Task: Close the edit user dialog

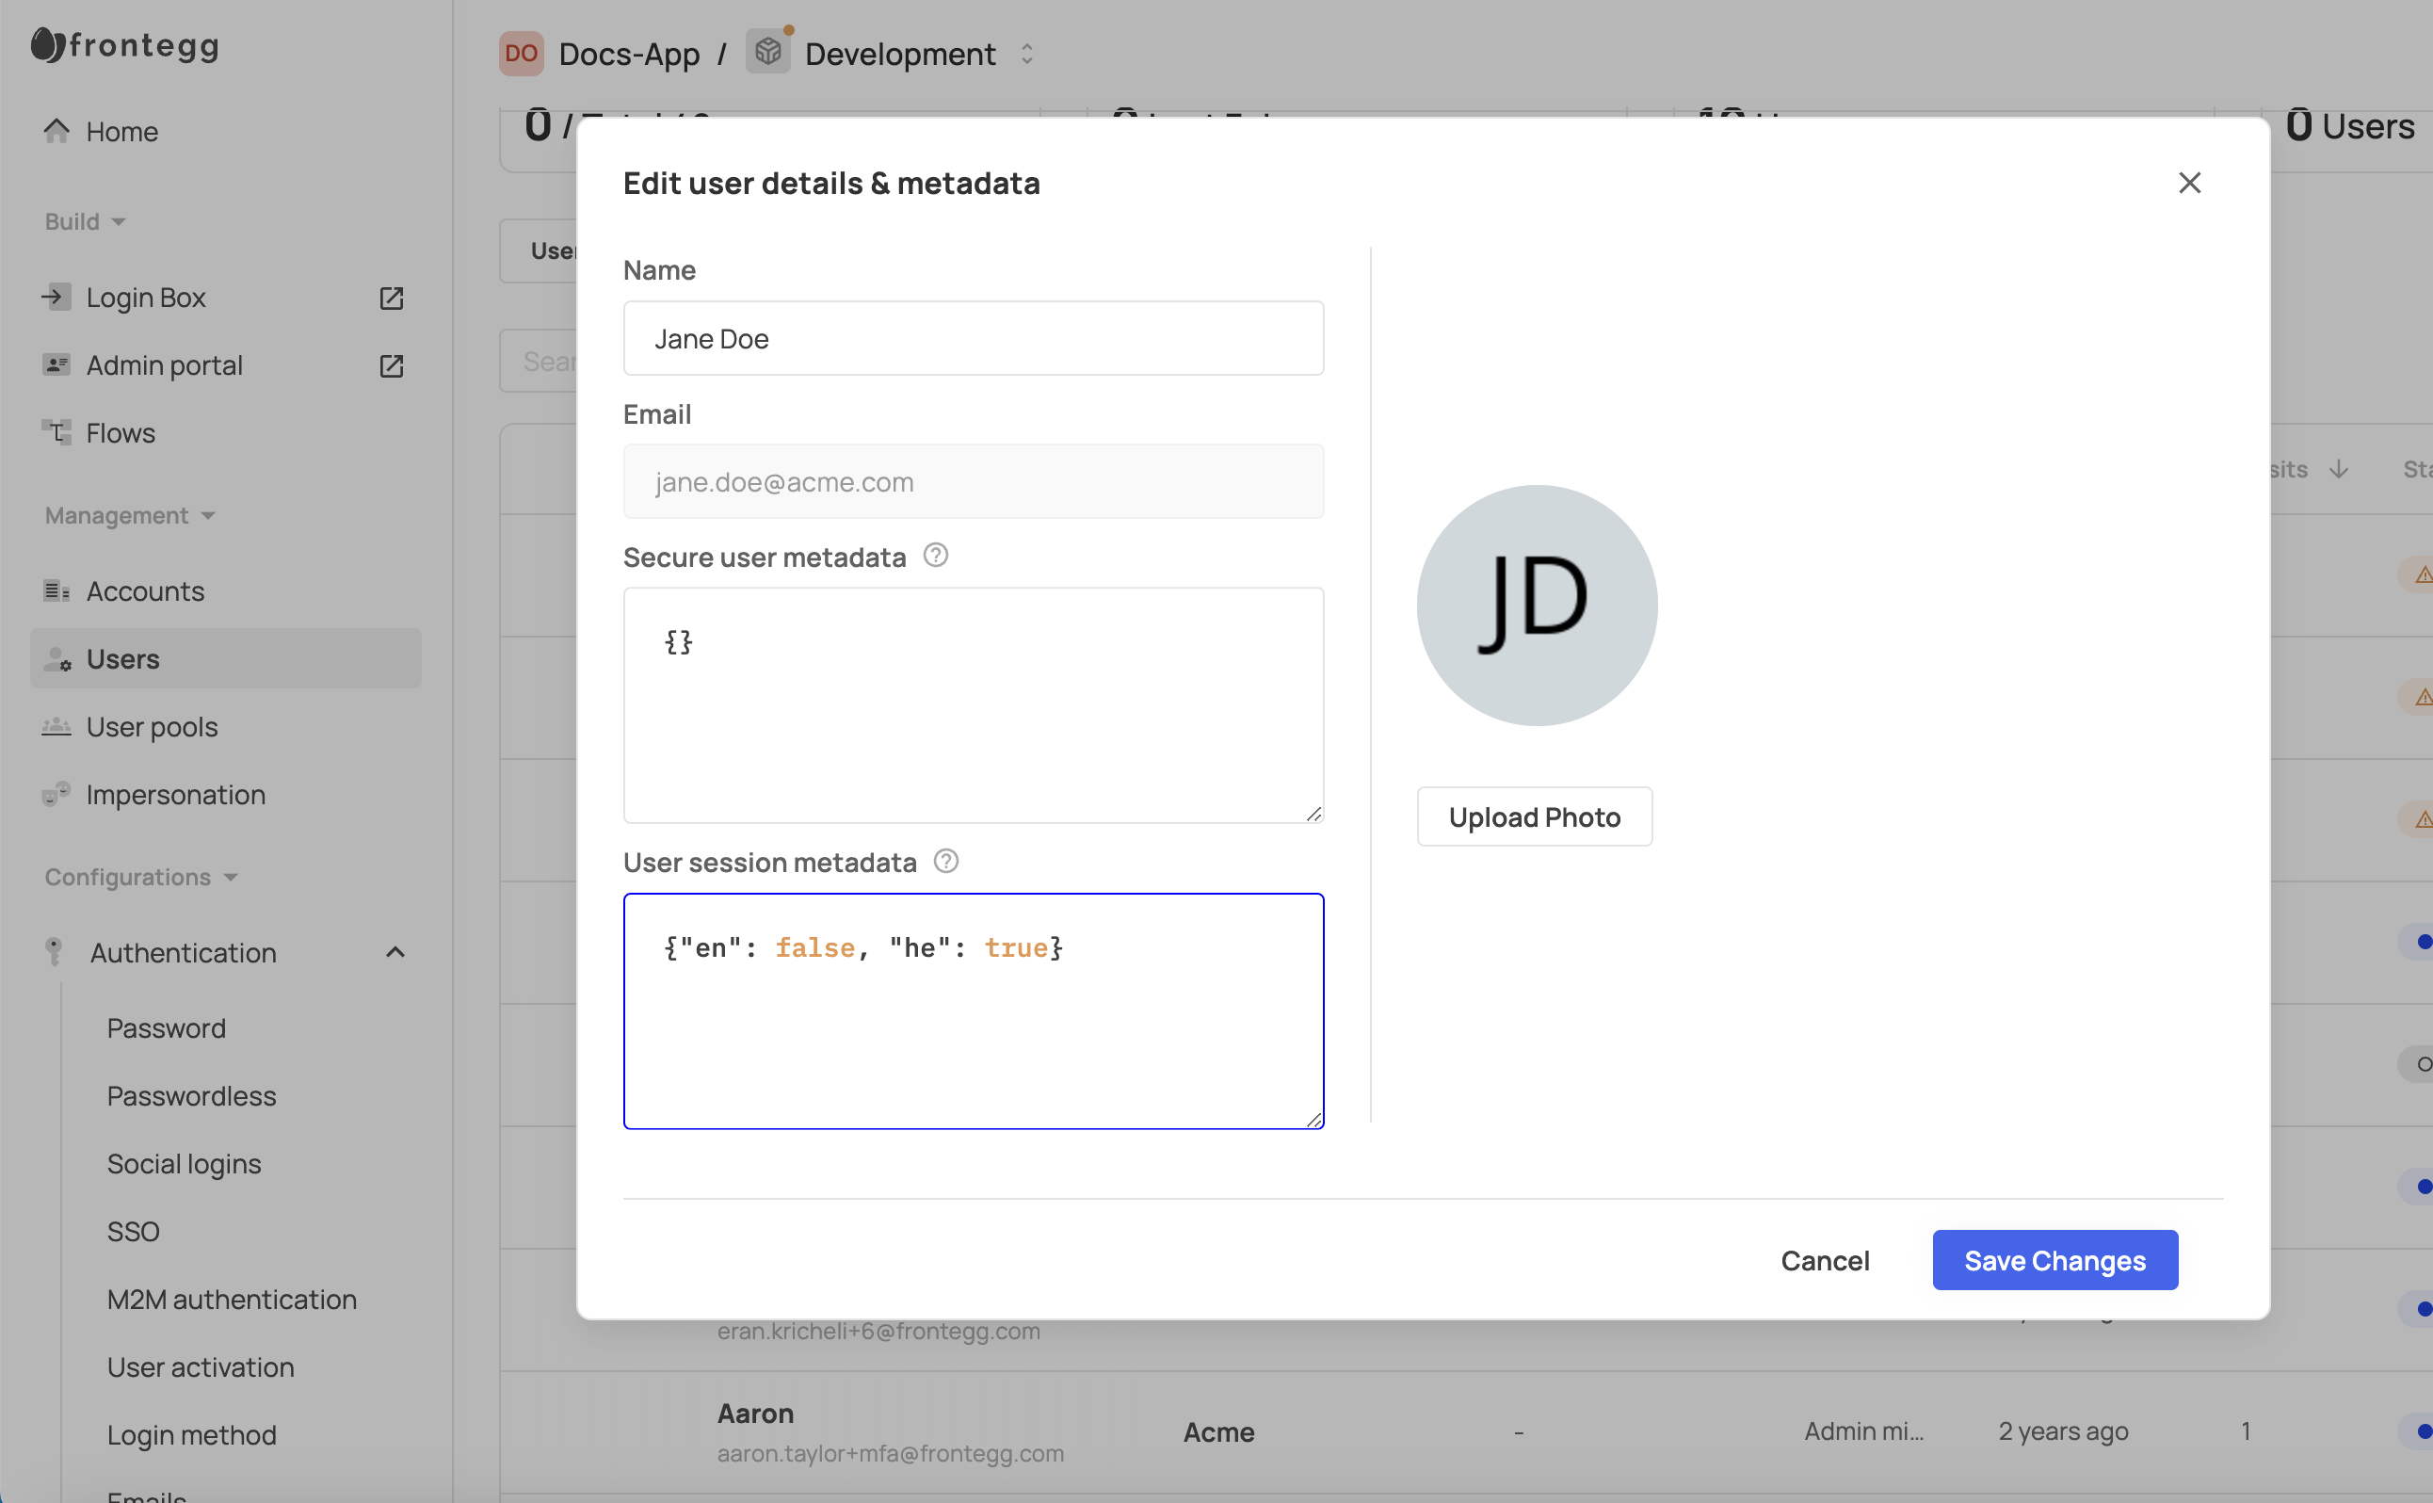Action: tap(2189, 183)
